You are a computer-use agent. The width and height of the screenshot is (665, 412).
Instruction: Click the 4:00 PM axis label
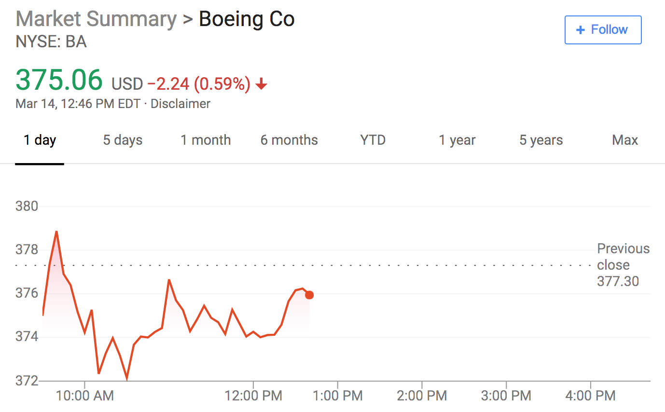[591, 396]
